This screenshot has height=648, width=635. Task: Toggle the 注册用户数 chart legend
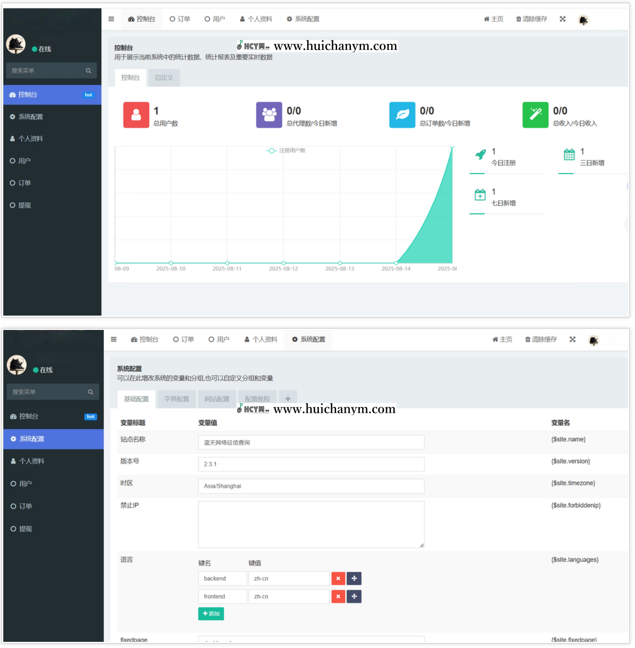point(286,151)
